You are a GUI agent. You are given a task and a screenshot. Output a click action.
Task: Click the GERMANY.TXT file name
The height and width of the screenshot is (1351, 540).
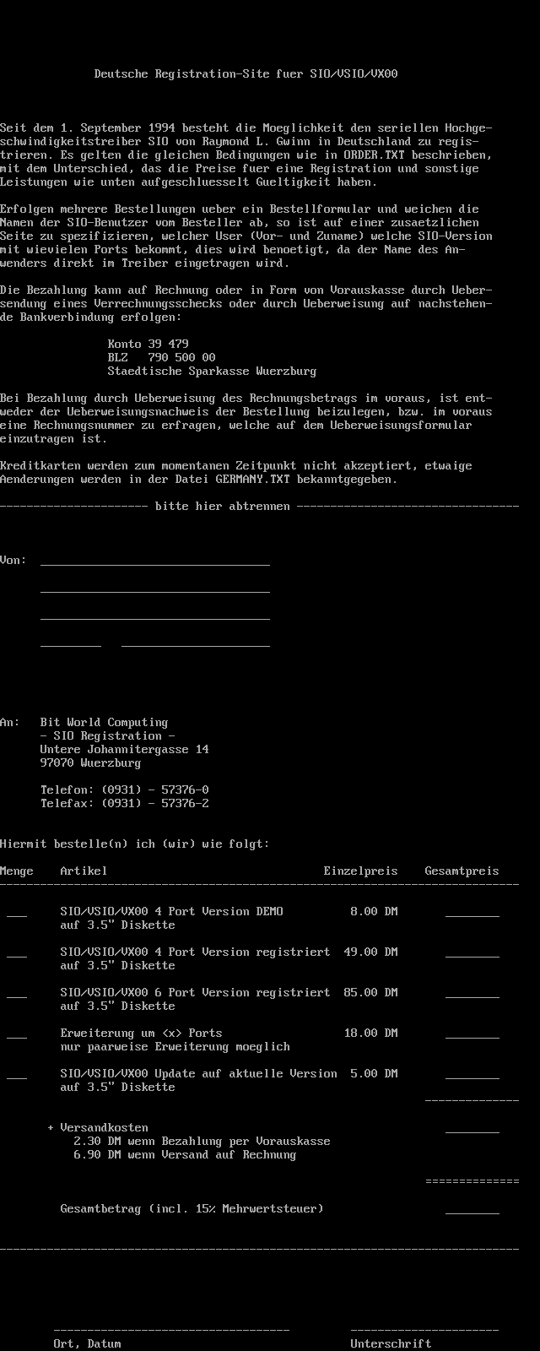click(253, 479)
